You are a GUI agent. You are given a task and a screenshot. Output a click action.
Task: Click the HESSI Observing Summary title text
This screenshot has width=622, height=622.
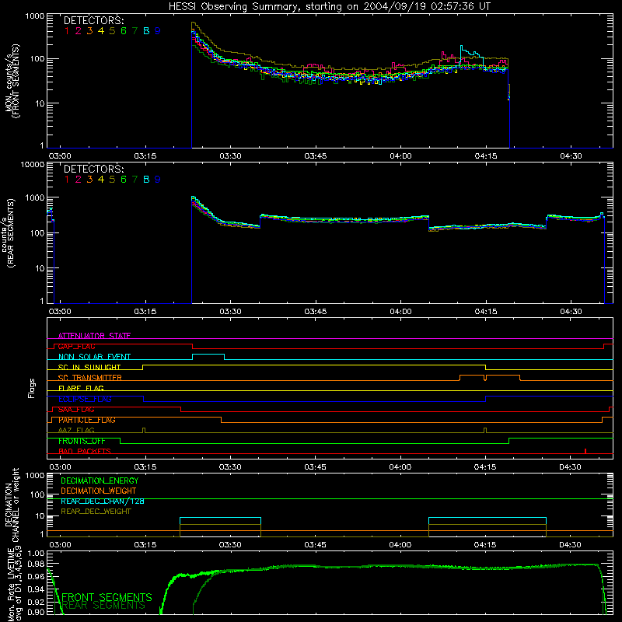tap(329, 6)
